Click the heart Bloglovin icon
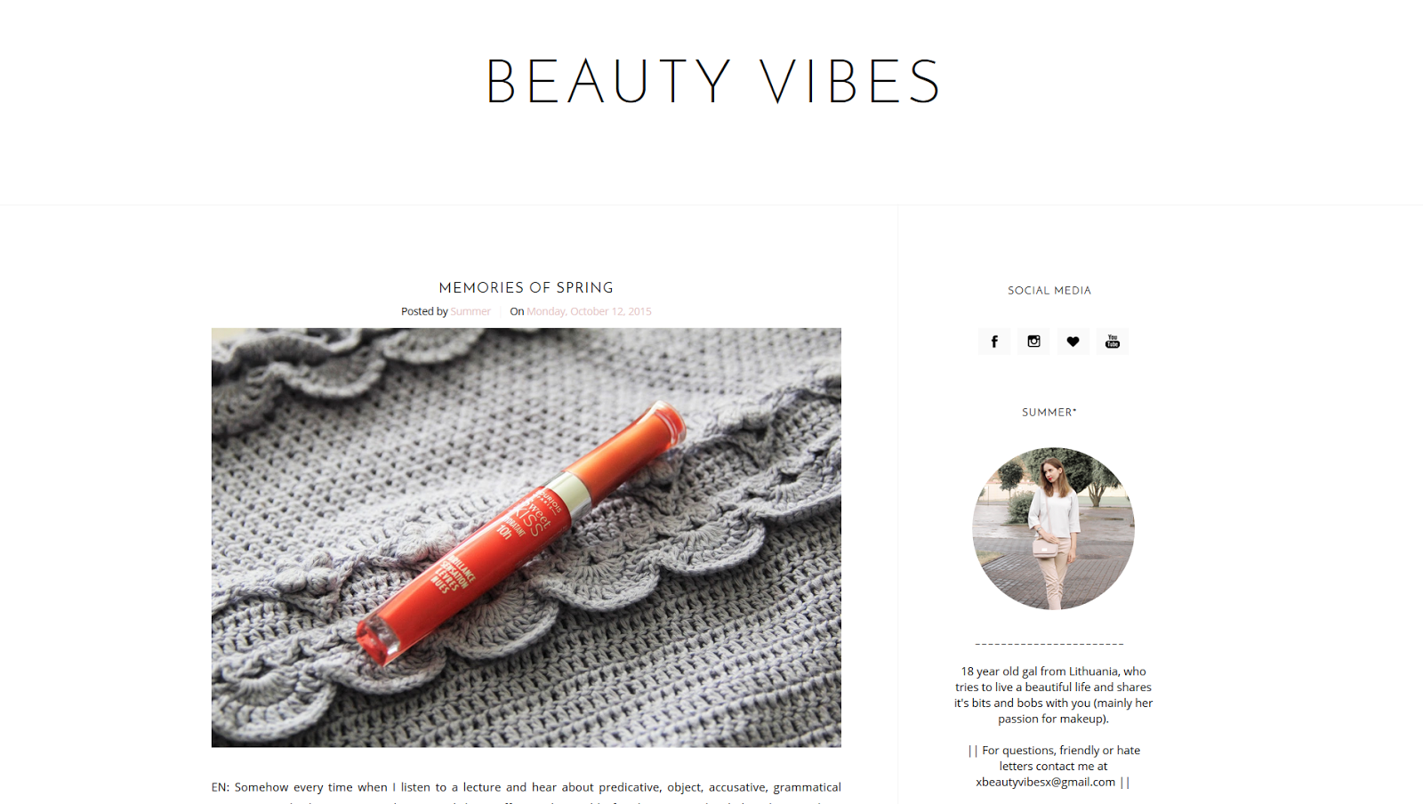 1073,342
